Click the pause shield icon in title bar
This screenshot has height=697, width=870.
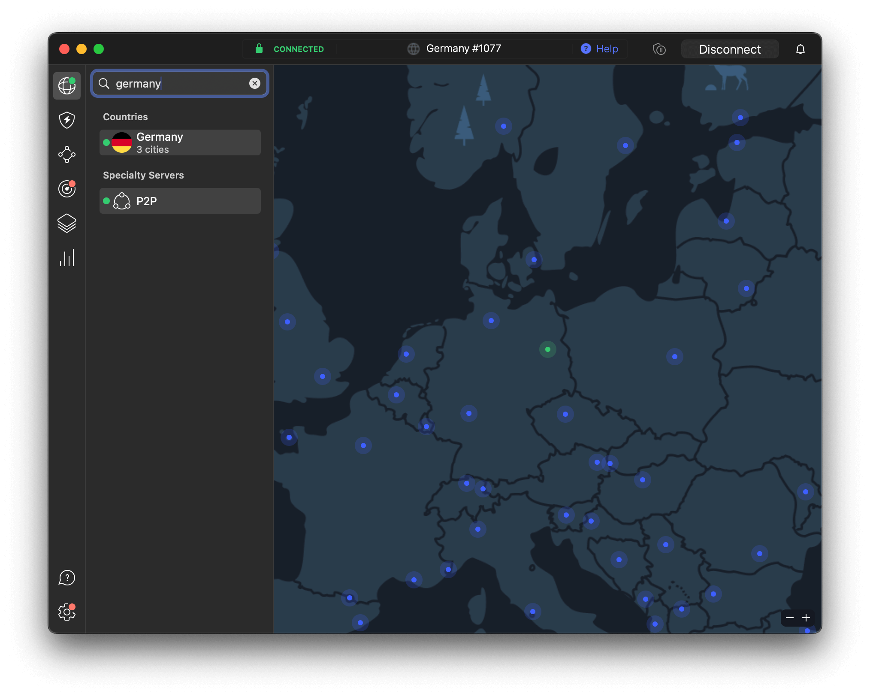click(659, 49)
